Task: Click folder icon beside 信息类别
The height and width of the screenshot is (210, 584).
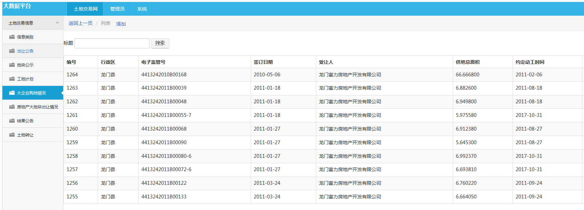Action: point(12,37)
